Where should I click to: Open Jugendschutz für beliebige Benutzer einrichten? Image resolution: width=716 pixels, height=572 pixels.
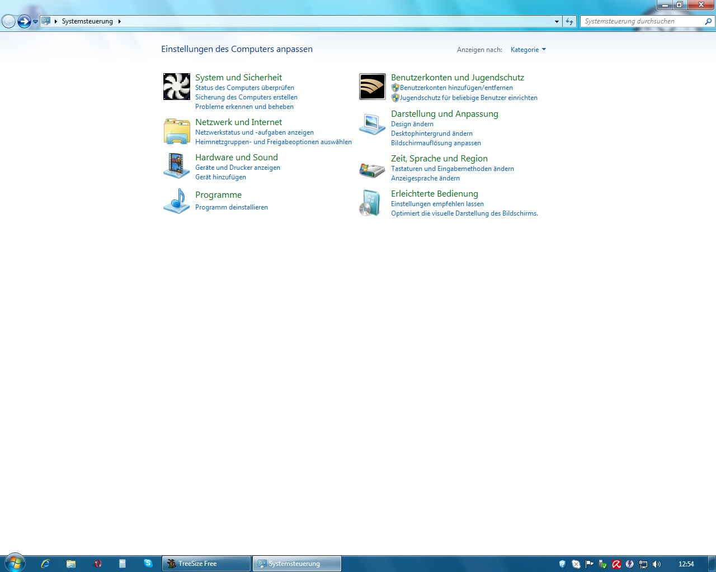pyautogui.click(x=469, y=98)
